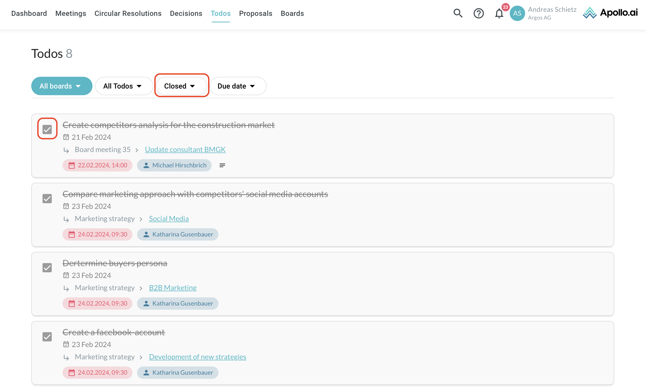Uncheck the competitors analysis todo checkbox

pos(47,129)
